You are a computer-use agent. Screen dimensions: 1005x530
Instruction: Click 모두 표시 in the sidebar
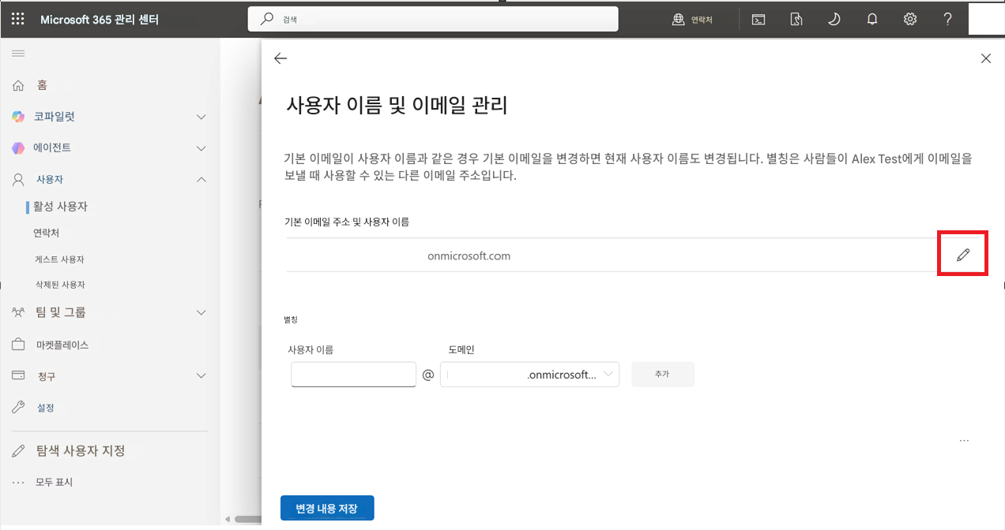(x=55, y=482)
